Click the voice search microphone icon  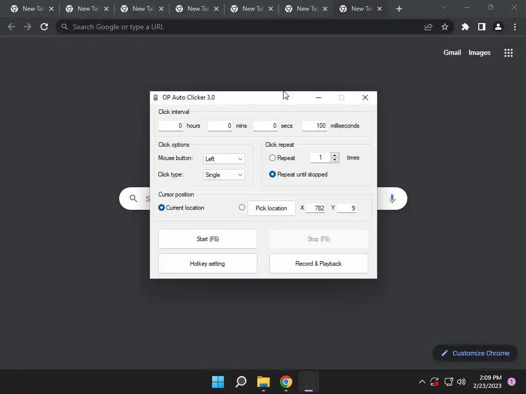[x=392, y=199]
